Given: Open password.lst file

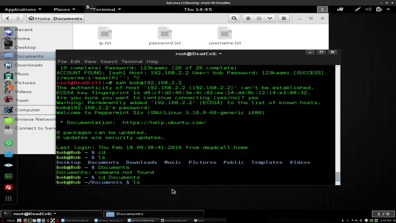Looking at the screenshot, I should click(x=165, y=36).
